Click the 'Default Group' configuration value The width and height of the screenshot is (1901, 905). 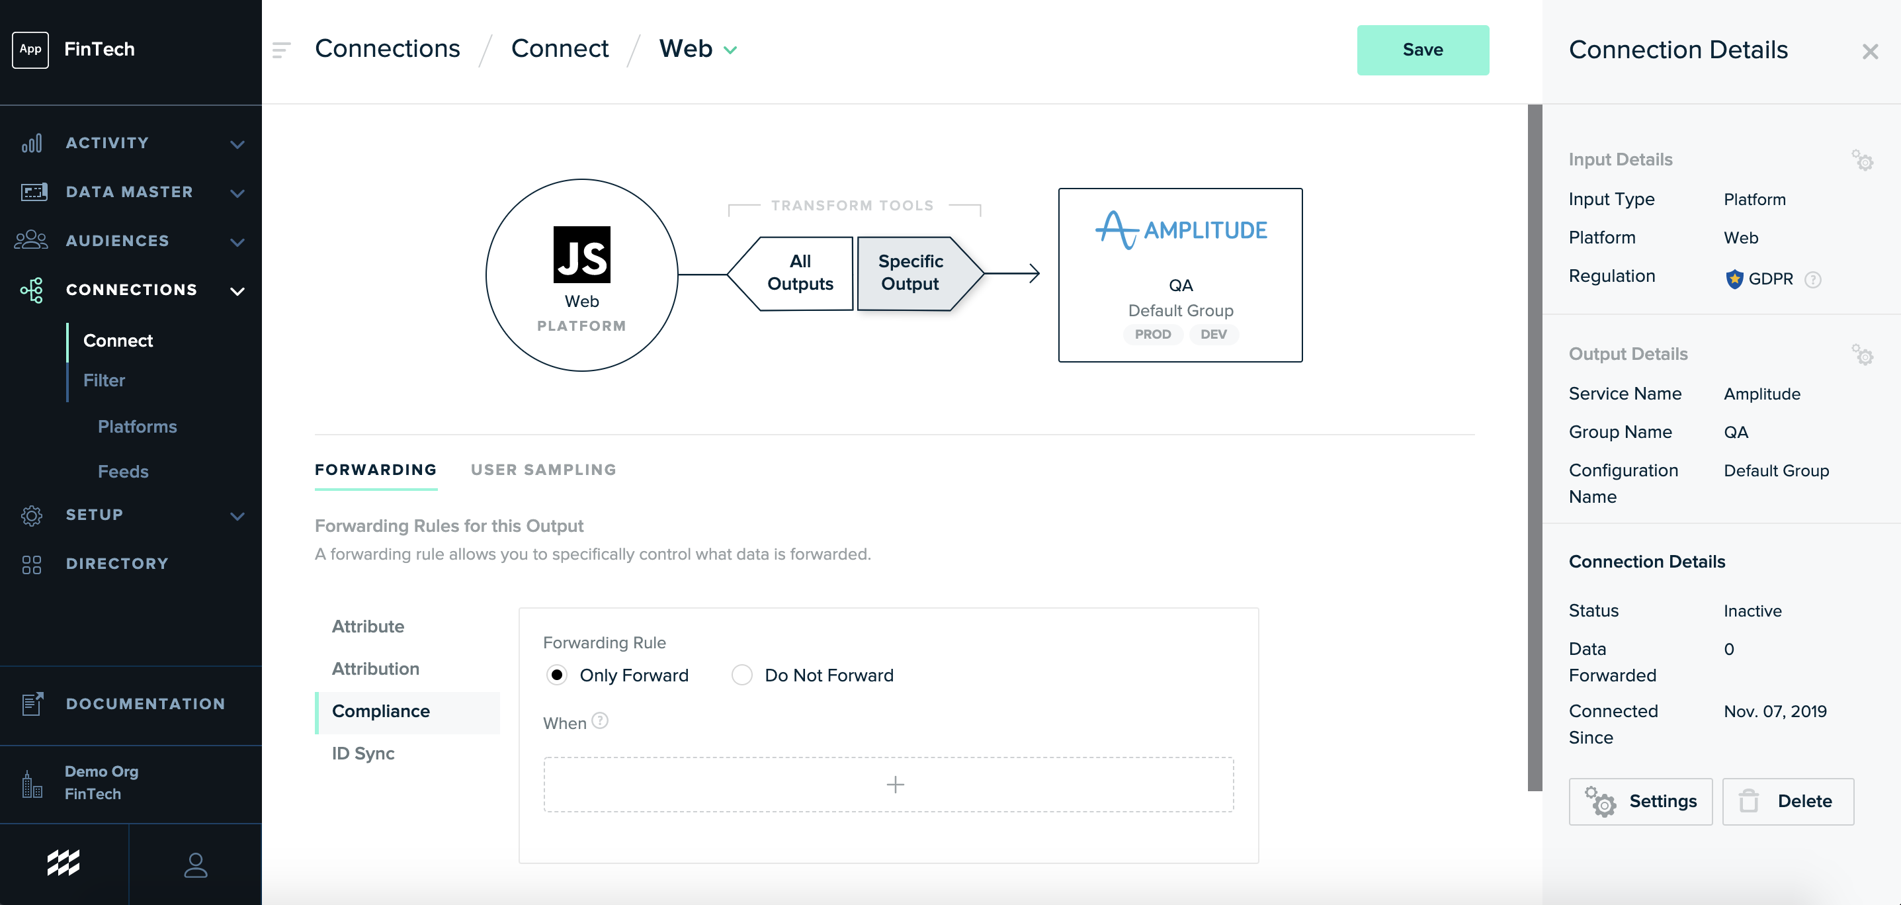[x=1775, y=472]
